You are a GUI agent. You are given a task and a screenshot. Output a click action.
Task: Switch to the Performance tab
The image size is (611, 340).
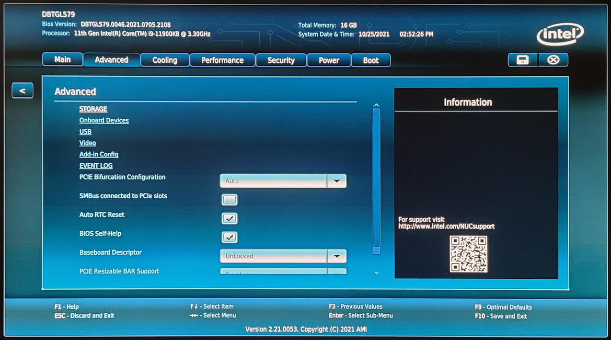coord(222,60)
